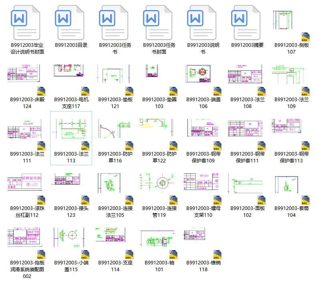Click the B9912003-床鞍124 DWG drawing thumbnail

(24, 73)
